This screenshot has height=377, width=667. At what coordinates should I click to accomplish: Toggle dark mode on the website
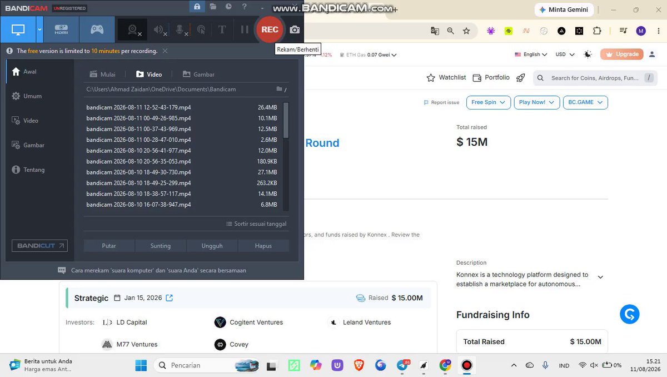coord(588,54)
